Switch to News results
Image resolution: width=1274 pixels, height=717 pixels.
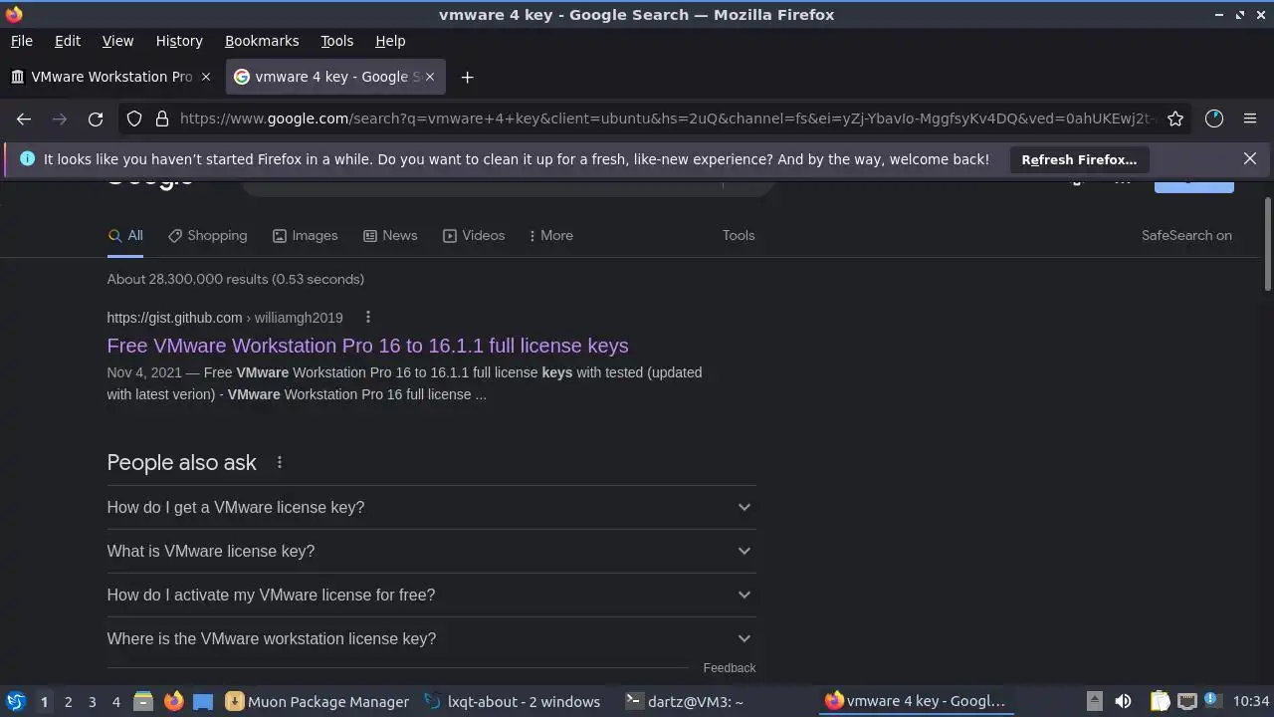(x=390, y=236)
